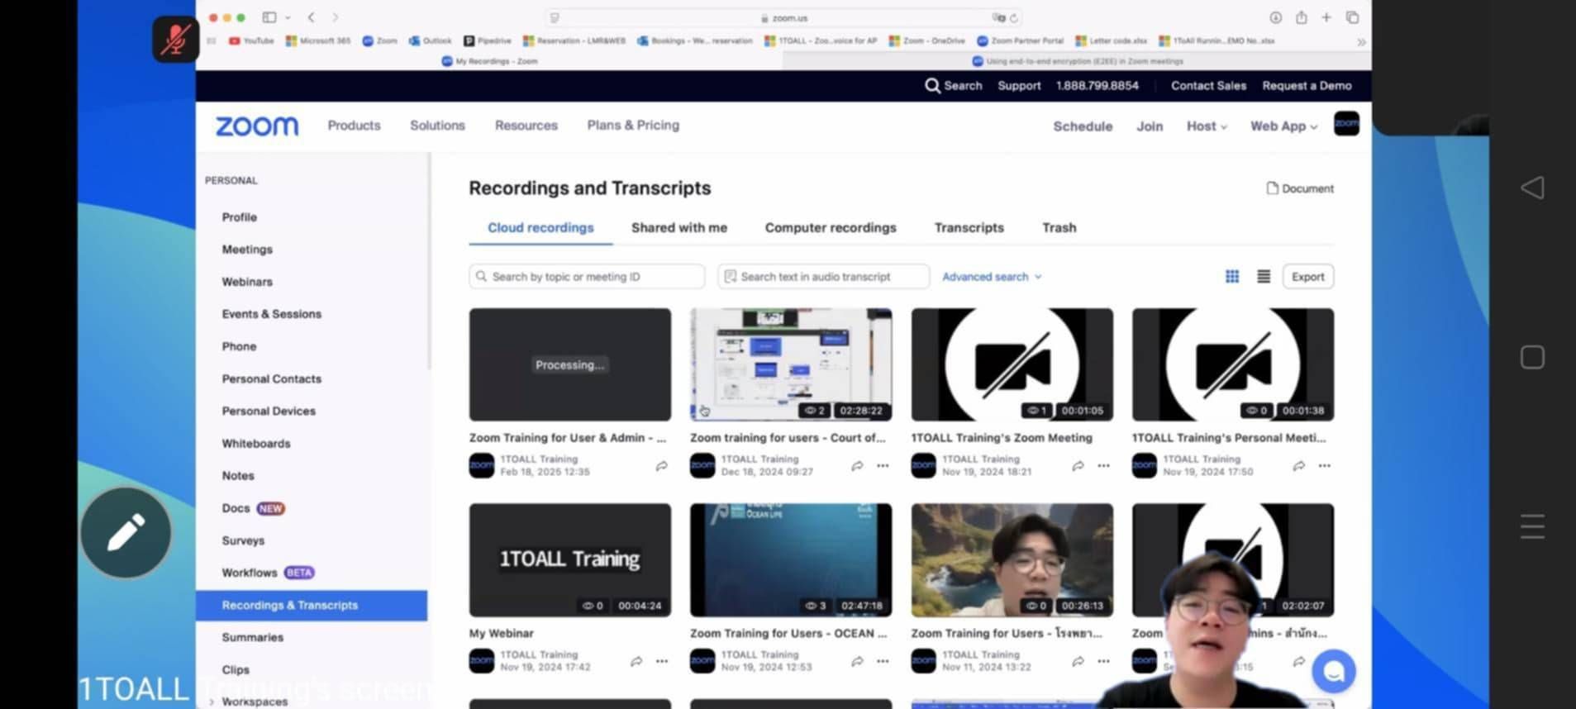Tap the pencil annotate button
This screenshot has height=709, width=1576.
126,533
